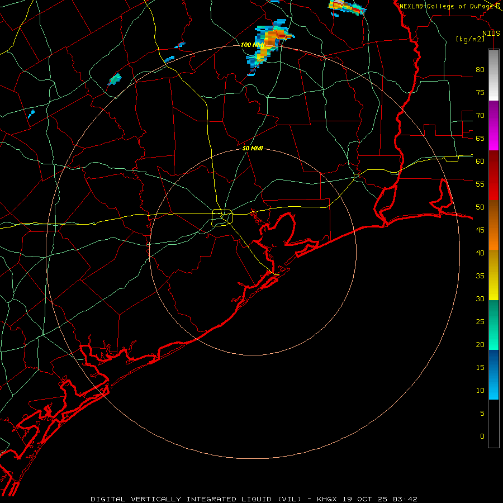Screen dimensions: 503x503
Task: Click the 55 value on the scale
Action: 480,184
